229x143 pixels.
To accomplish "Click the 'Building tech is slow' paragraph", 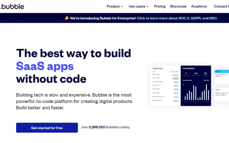I will tap(74, 101).
